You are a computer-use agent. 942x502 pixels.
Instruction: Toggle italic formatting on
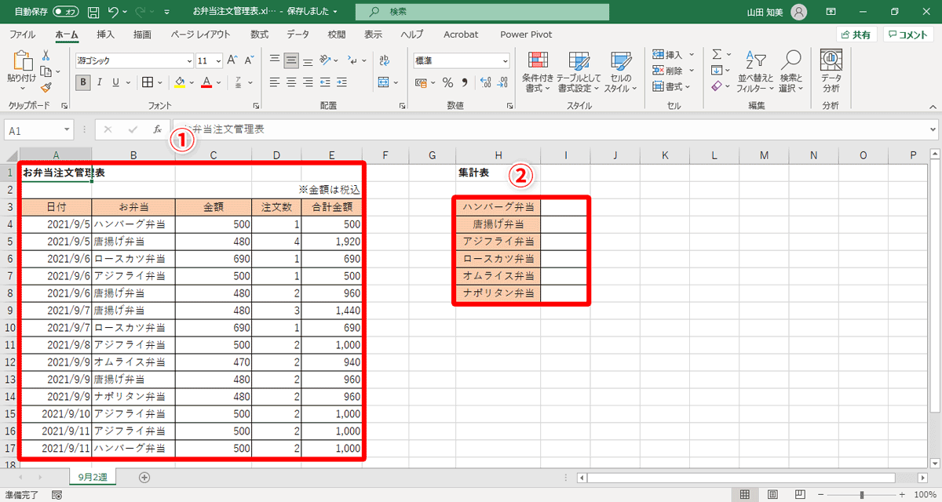point(99,82)
